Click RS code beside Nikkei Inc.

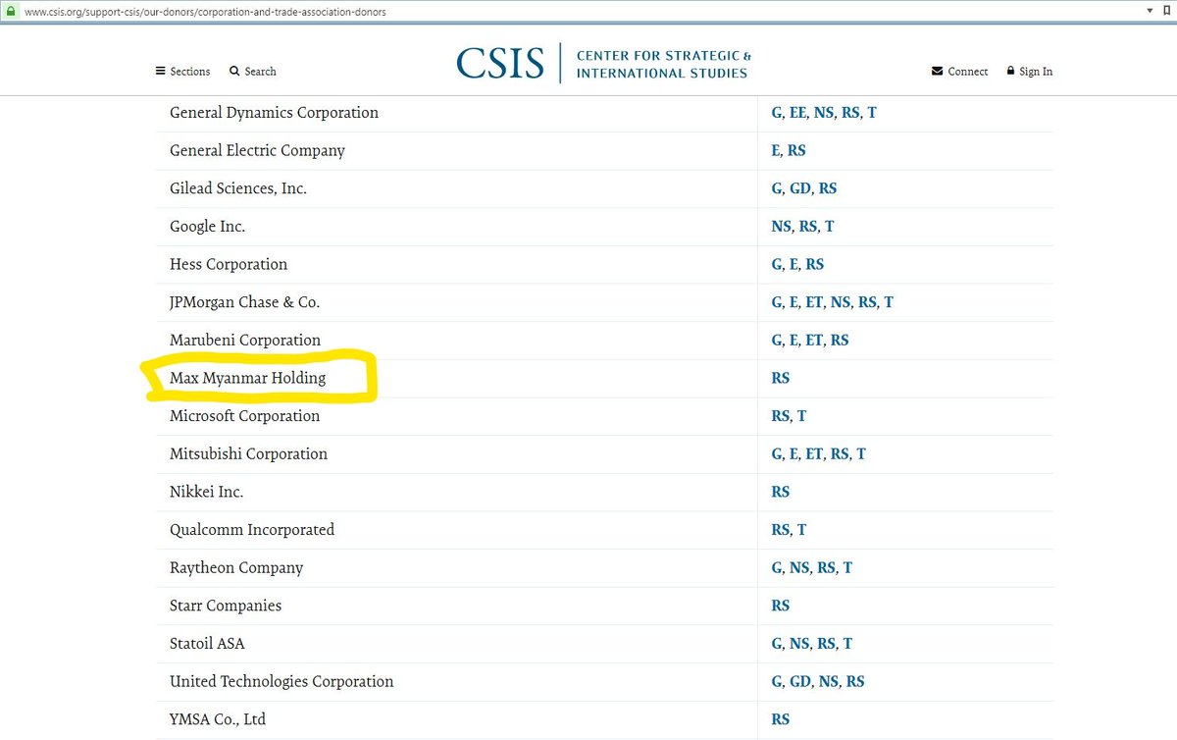781,492
